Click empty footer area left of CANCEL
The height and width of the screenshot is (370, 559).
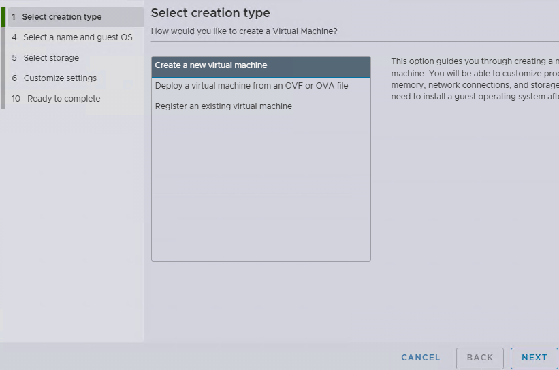click(204, 358)
